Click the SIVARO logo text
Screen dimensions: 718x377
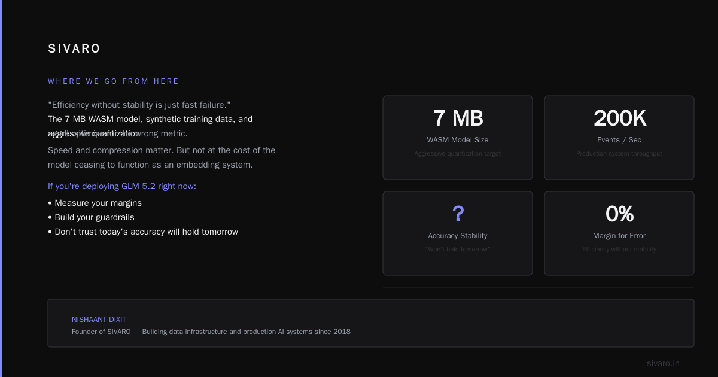click(x=74, y=49)
